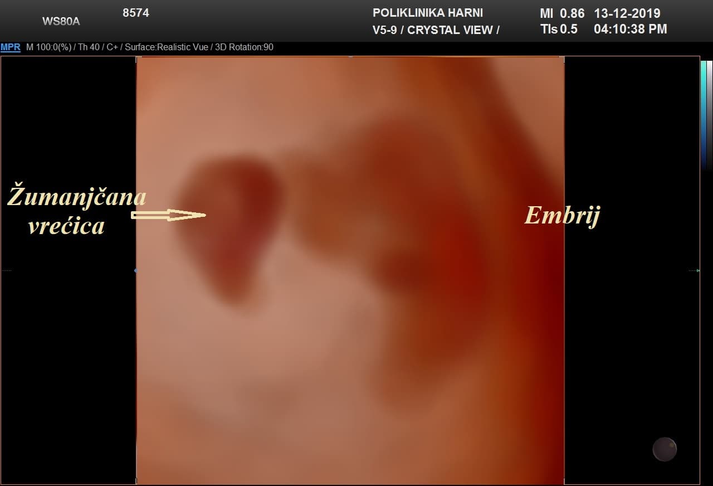This screenshot has width=713, height=486.
Task: Click the V5-9 / CRYSTAL VIEW probe label
Action: coord(436,30)
